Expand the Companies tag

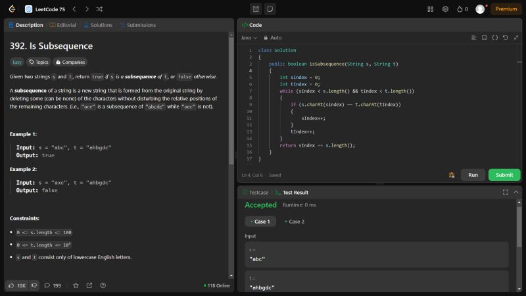pyautogui.click(x=70, y=62)
